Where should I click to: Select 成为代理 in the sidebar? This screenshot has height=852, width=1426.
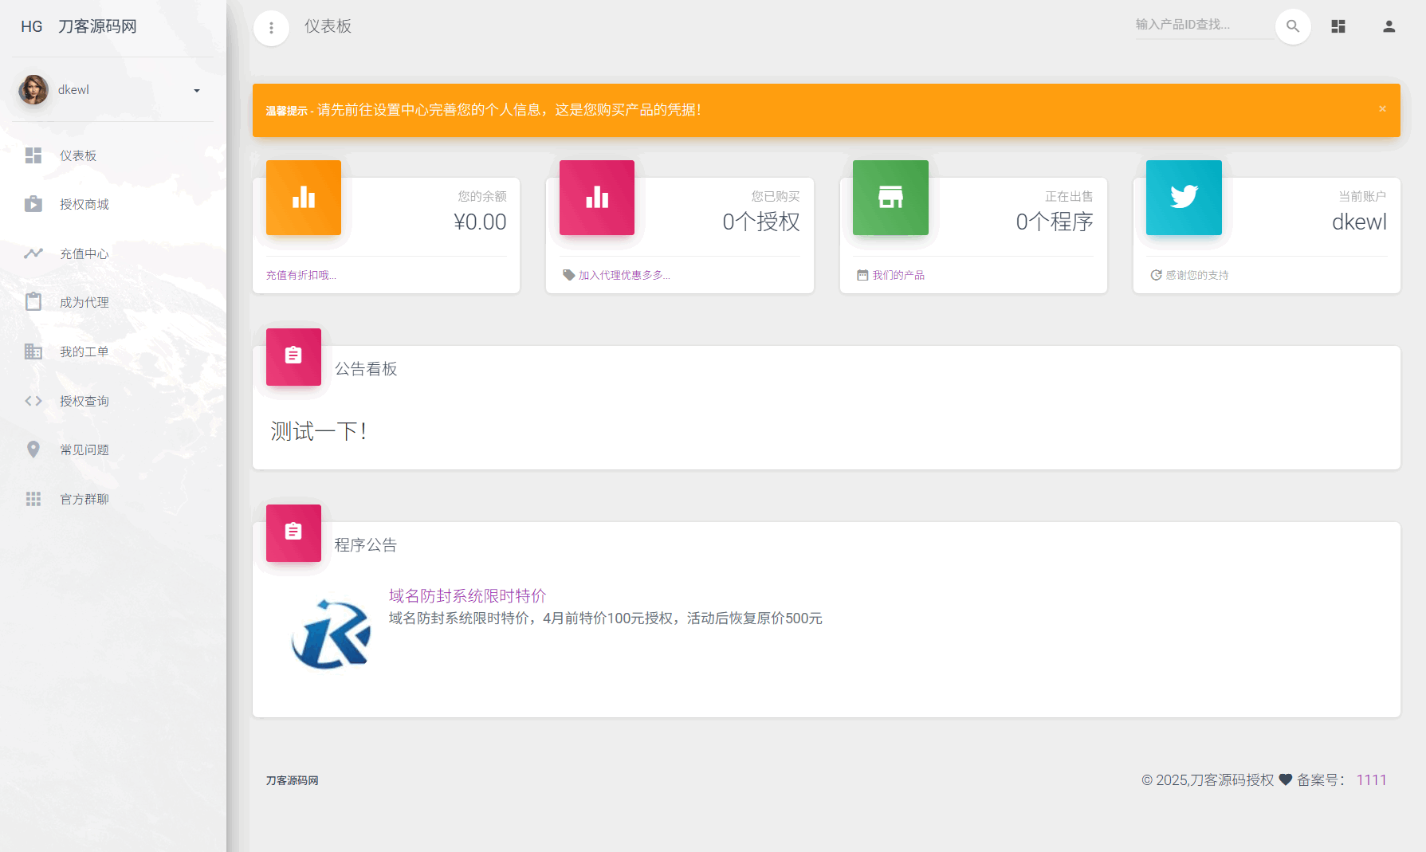click(84, 301)
